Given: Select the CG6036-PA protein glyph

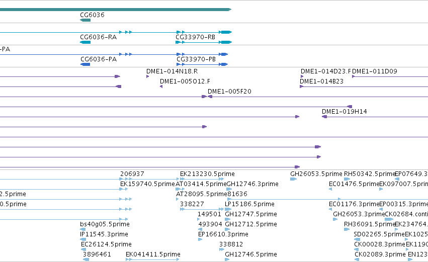Looking at the screenshot, I should coord(85,64).
